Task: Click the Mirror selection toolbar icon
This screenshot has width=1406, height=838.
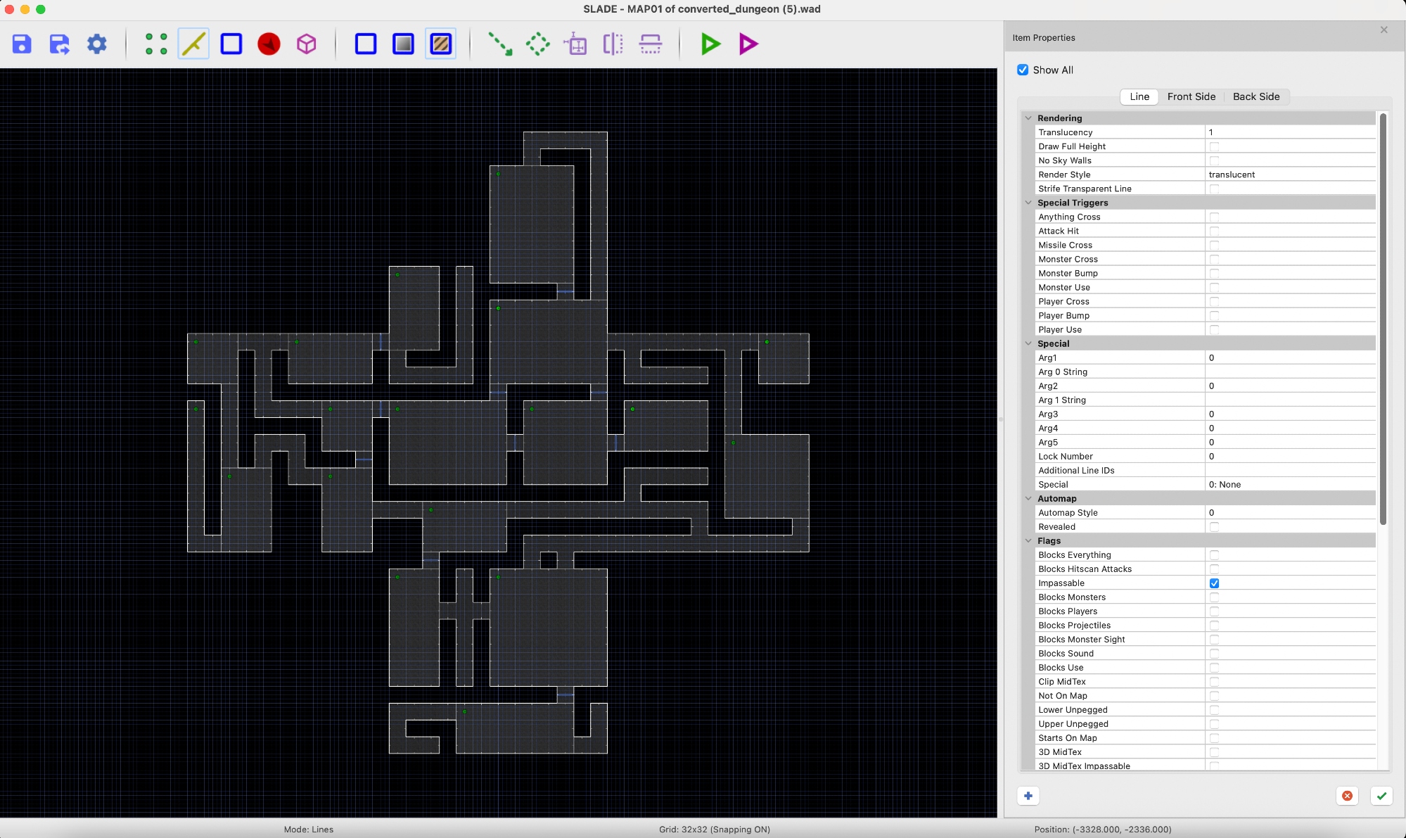Action: click(x=613, y=44)
